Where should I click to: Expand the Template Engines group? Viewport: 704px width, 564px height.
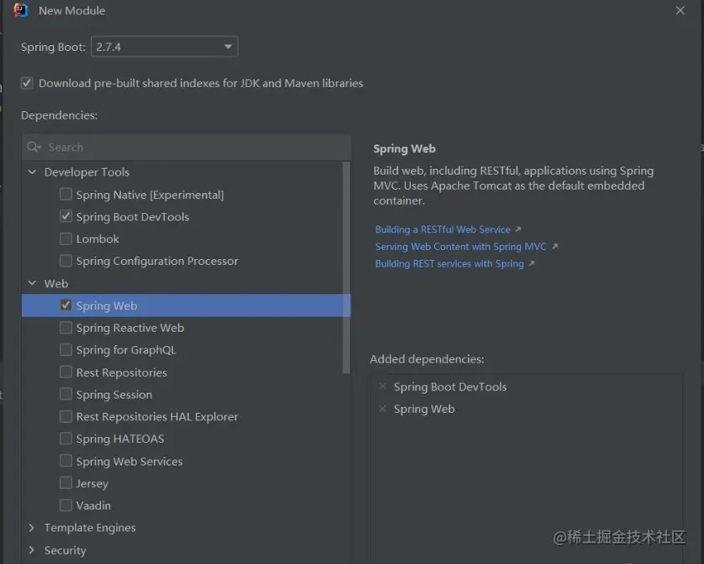pyautogui.click(x=32, y=527)
